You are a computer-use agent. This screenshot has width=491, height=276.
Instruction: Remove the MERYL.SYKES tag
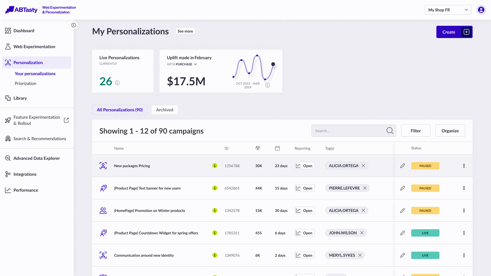point(360,255)
